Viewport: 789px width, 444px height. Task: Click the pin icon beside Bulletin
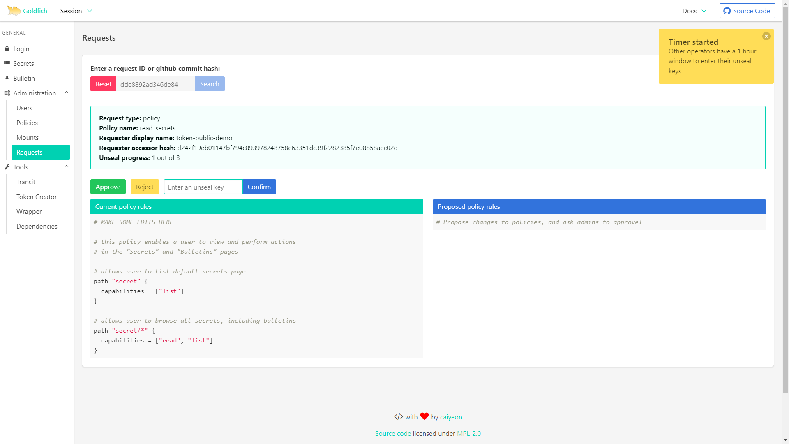7,78
